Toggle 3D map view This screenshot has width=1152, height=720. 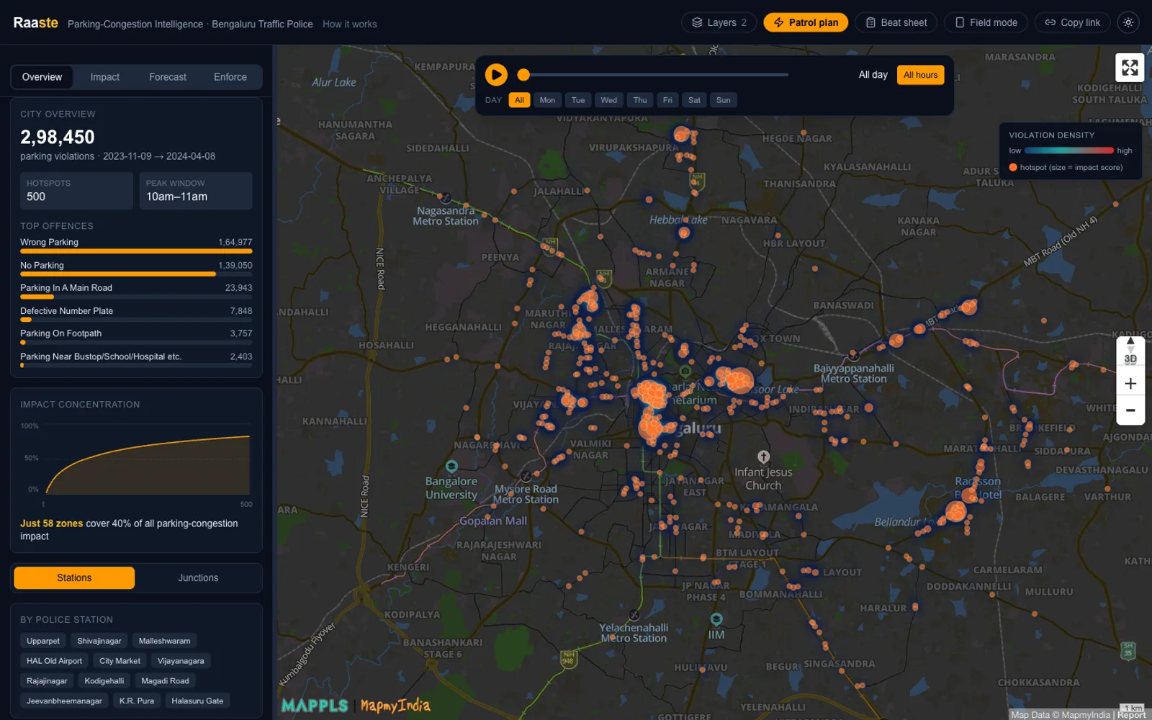coord(1130,359)
